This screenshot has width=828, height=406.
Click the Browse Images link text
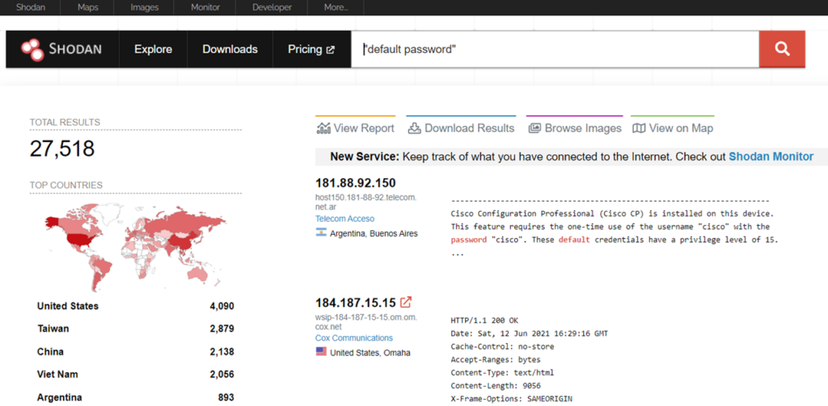point(583,128)
